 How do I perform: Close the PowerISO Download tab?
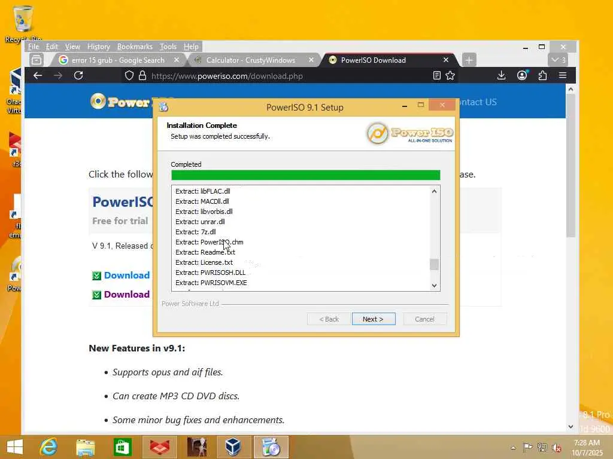pos(445,60)
